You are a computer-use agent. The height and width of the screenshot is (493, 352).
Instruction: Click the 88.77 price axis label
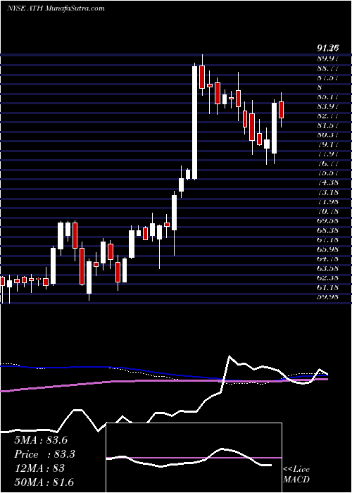pyautogui.click(x=328, y=68)
